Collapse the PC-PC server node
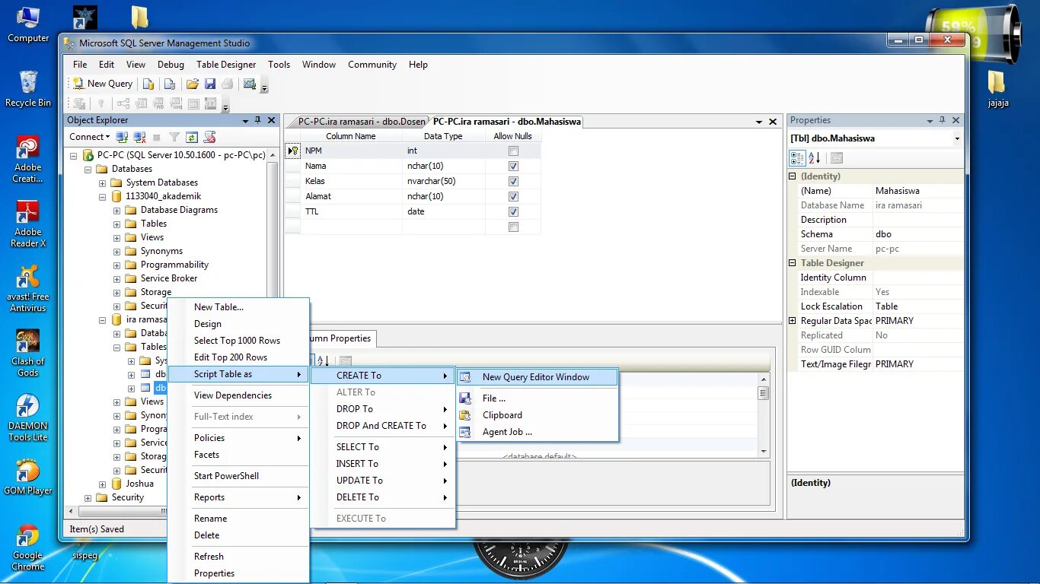Viewport: 1040px width, 584px height. 75,155
